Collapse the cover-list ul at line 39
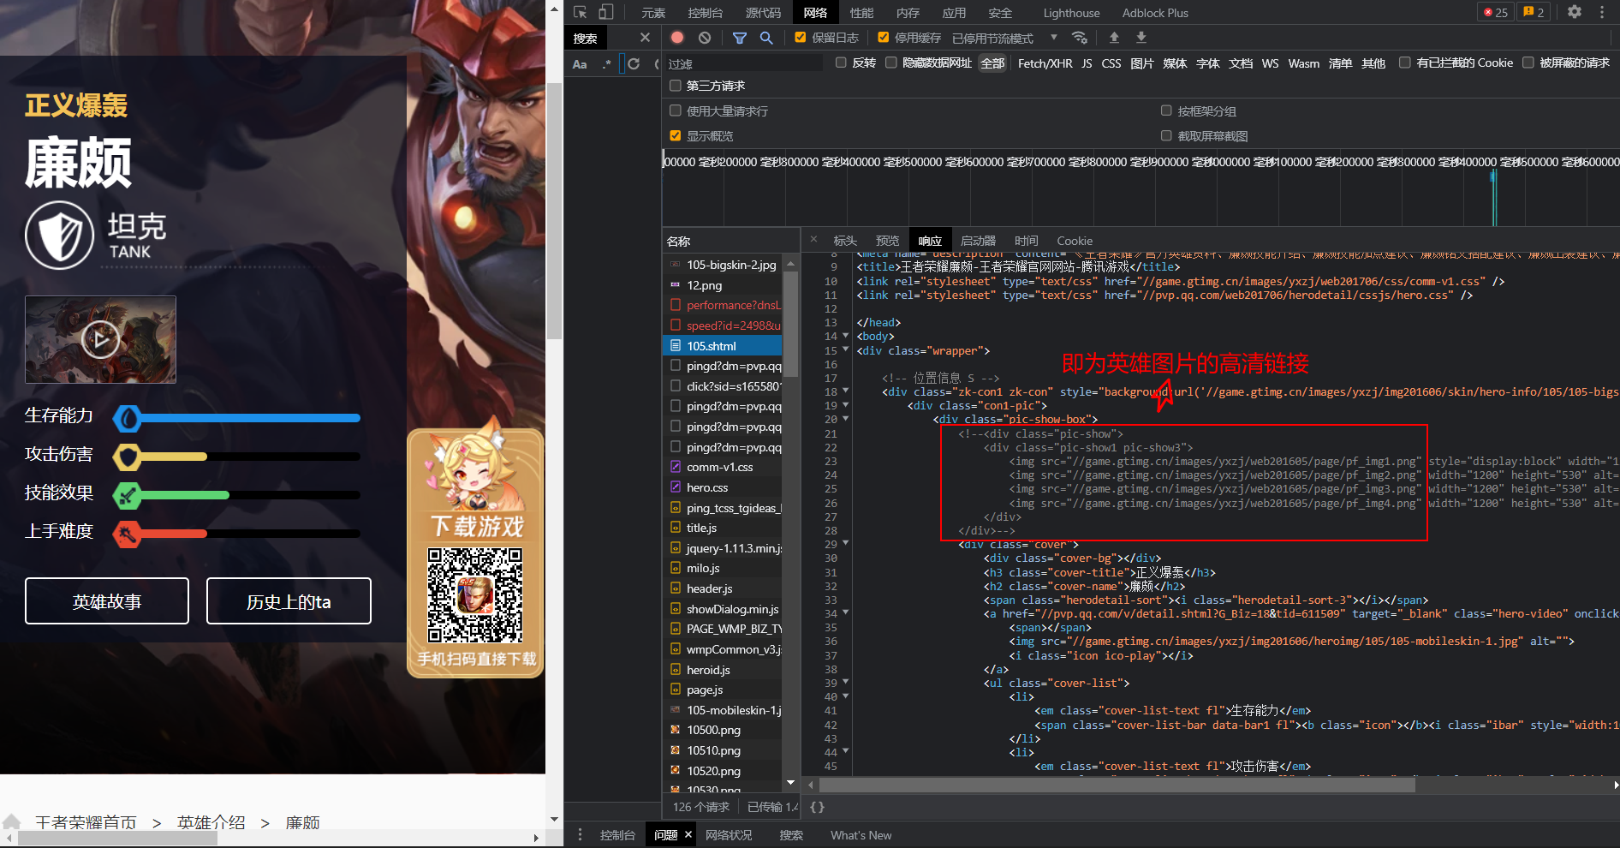The image size is (1620, 848). click(845, 682)
